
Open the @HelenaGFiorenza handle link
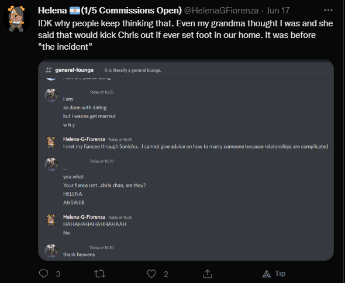221,11
